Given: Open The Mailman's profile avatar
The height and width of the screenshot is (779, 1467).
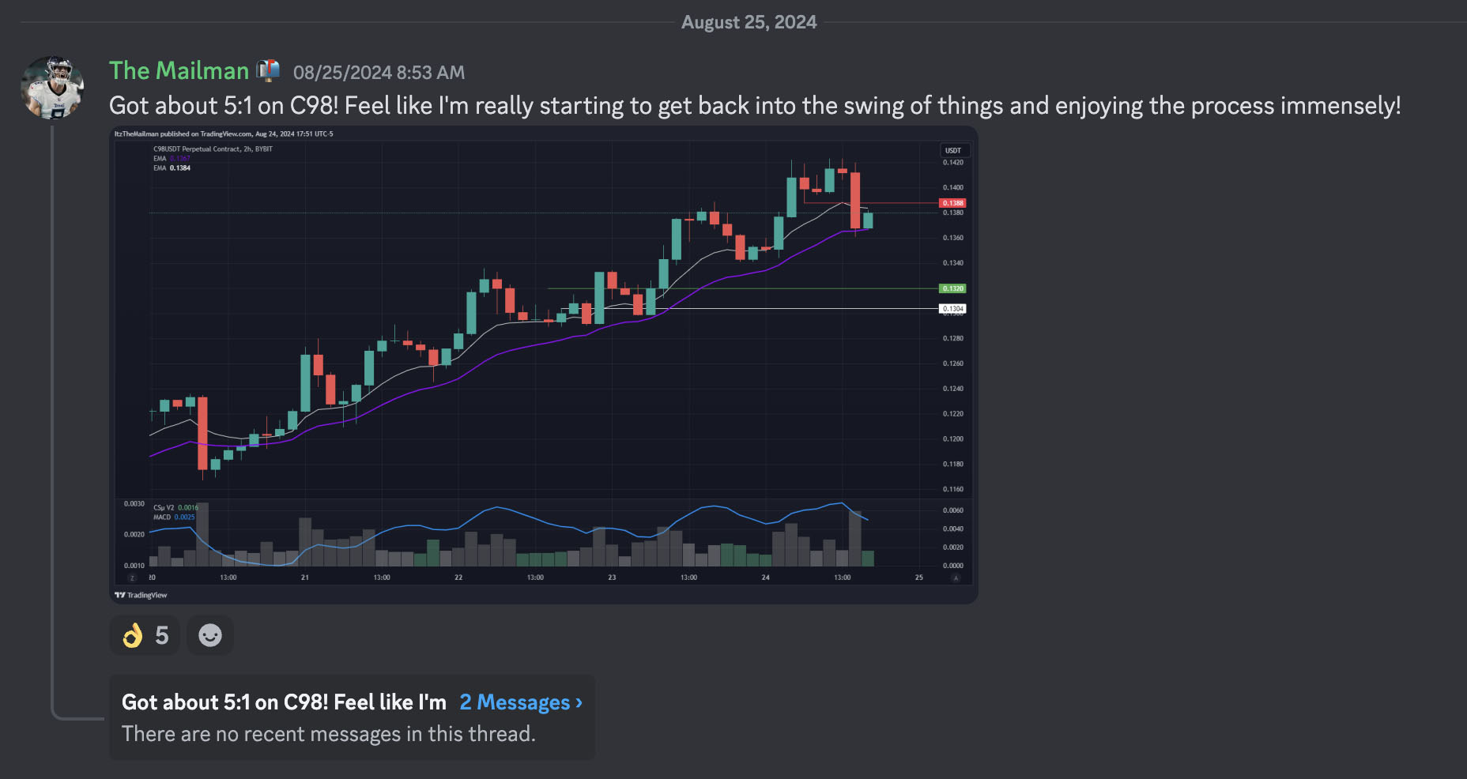Looking at the screenshot, I should [52, 88].
